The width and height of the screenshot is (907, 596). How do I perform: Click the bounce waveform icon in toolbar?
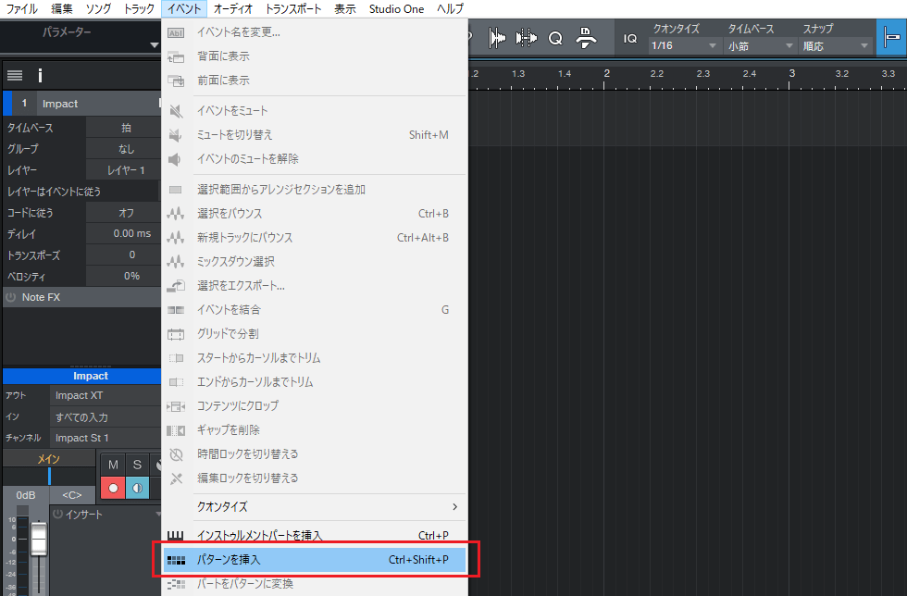click(498, 38)
